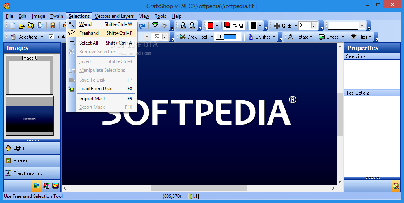
Task: Open the Paintings panel section
Action: pos(32,160)
